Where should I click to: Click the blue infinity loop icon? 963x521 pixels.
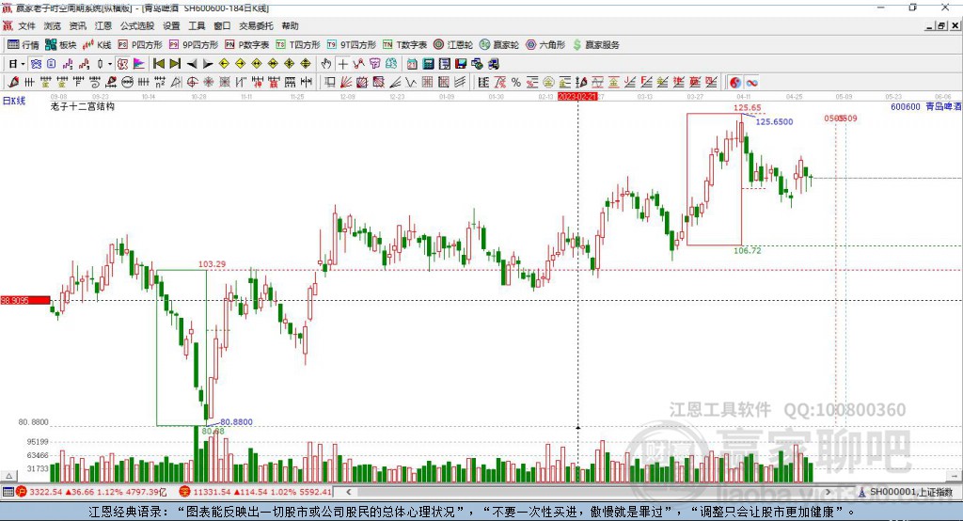[x=751, y=83]
